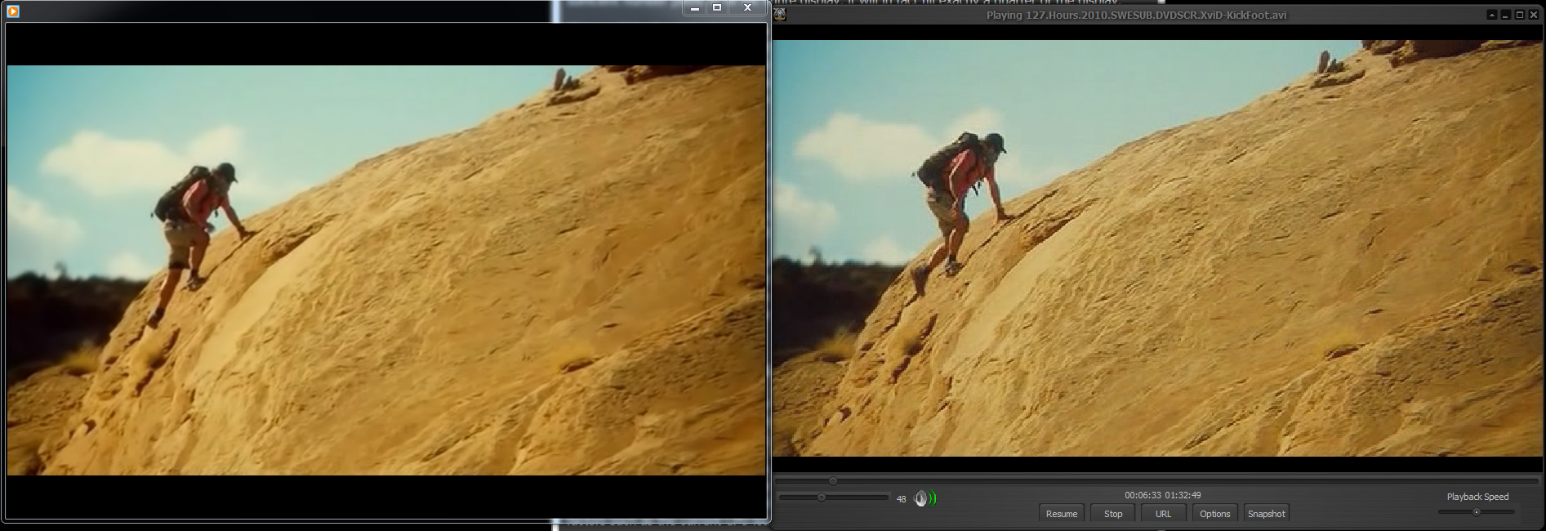Stop playback with the Stop button
This screenshot has width=1546, height=531.
point(1112,514)
